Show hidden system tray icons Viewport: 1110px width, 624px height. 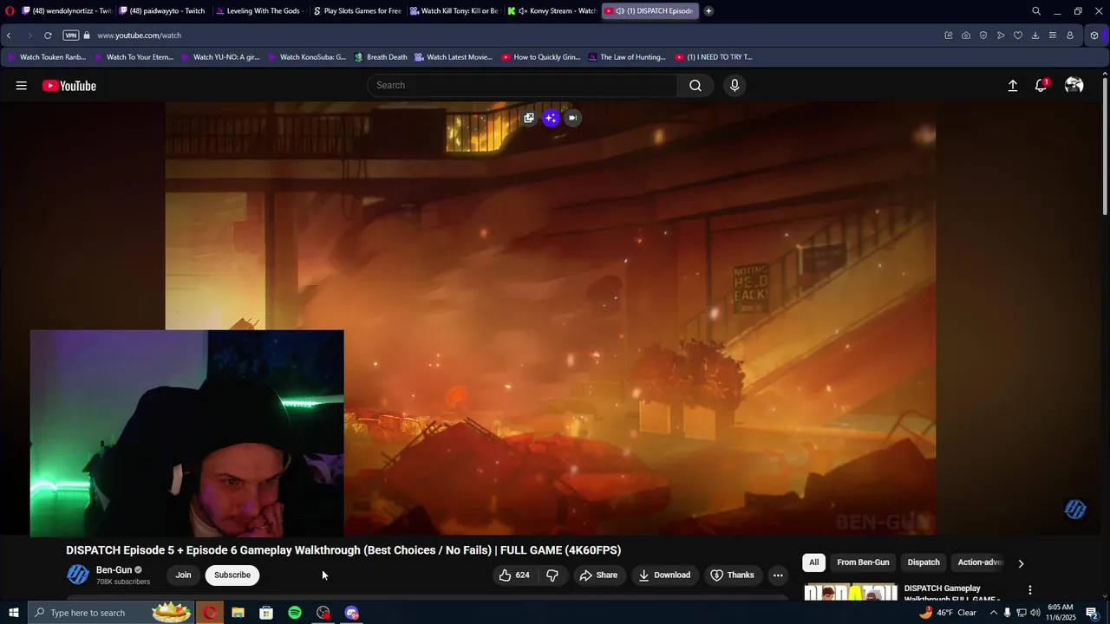click(x=993, y=613)
